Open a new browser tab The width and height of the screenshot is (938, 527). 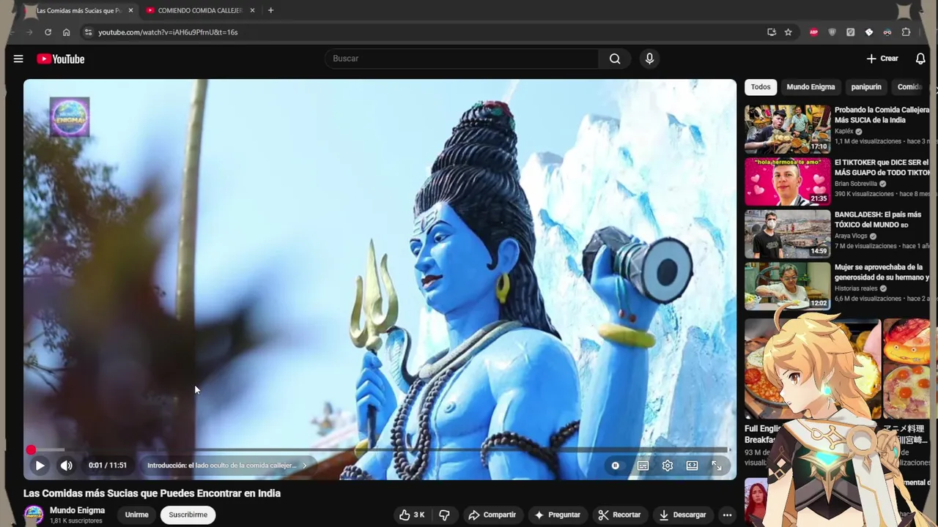tap(270, 10)
